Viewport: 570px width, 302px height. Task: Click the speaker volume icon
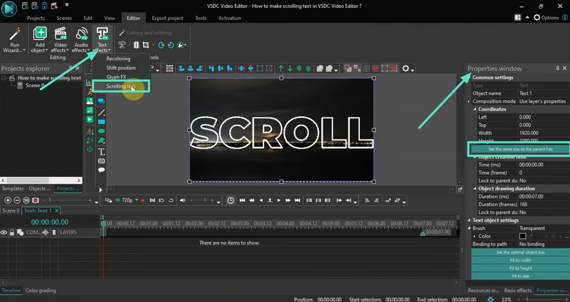182,200
